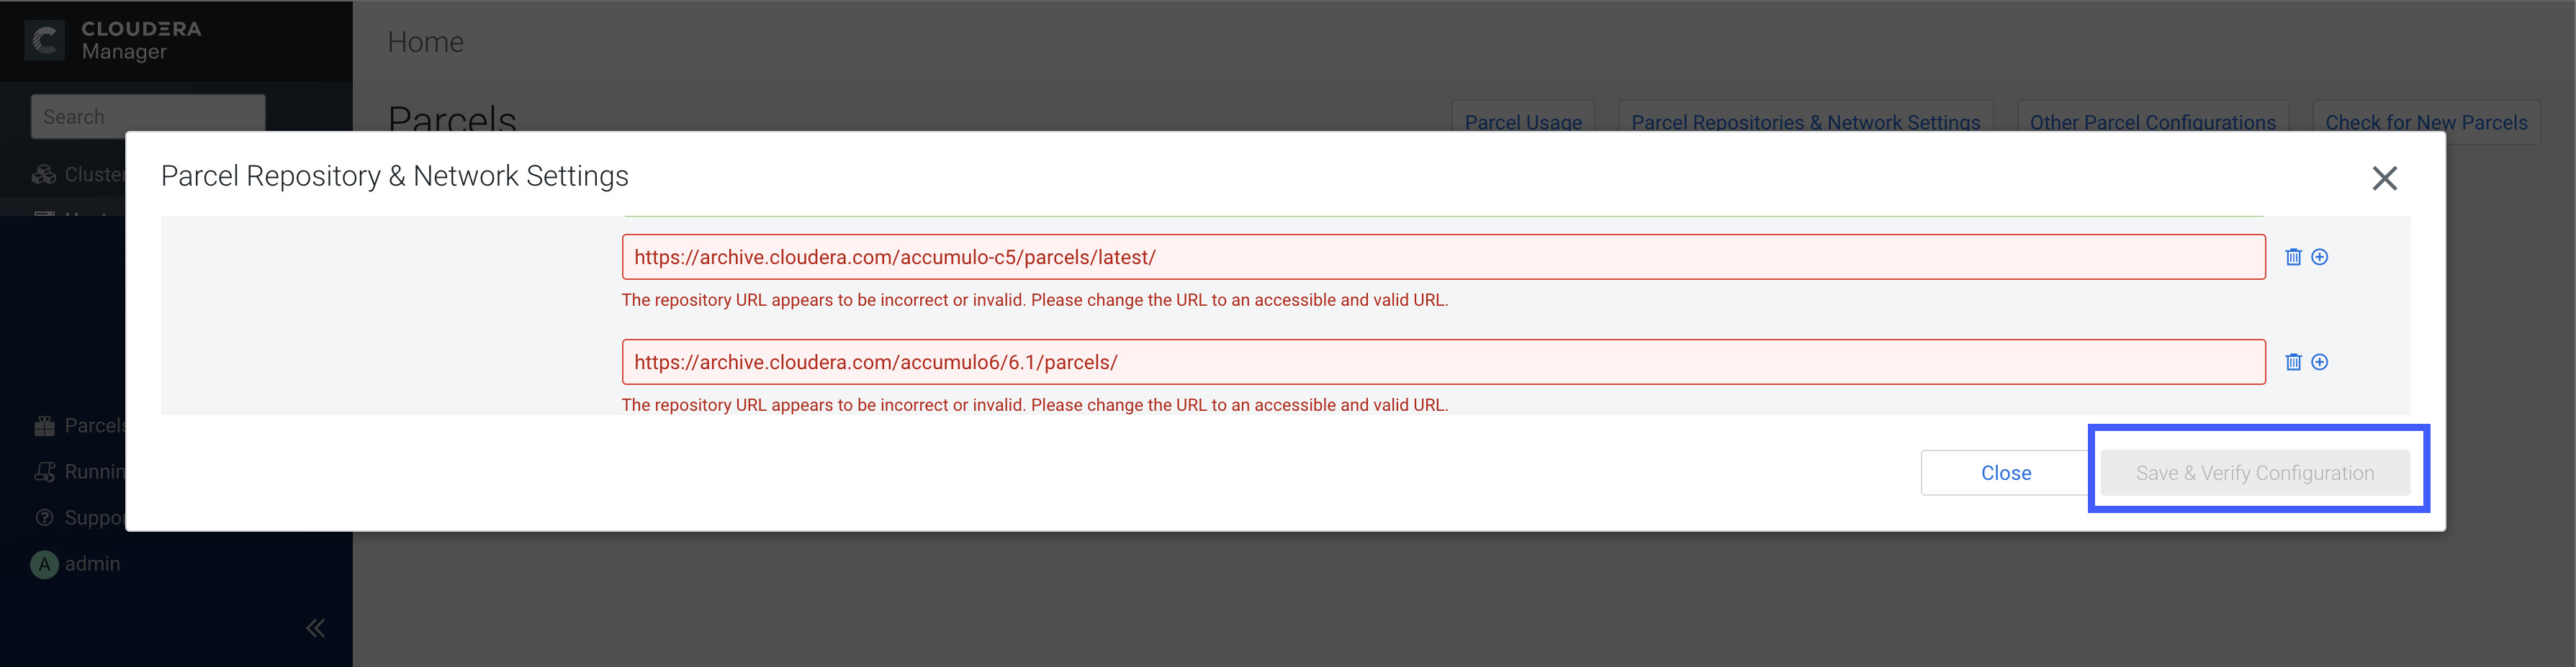Click the Parcels page heading
Image resolution: width=2576 pixels, height=667 pixels.
click(x=452, y=118)
